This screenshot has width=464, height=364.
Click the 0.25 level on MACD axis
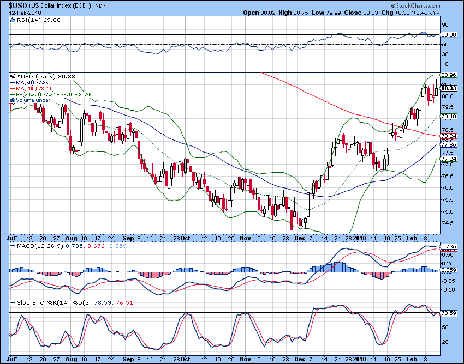click(x=448, y=263)
